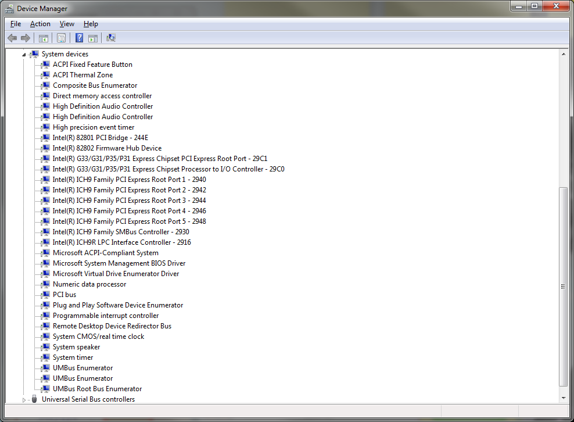Select Universal Serial Bus controllers label
The width and height of the screenshot is (574, 422).
[x=88, y=399]
